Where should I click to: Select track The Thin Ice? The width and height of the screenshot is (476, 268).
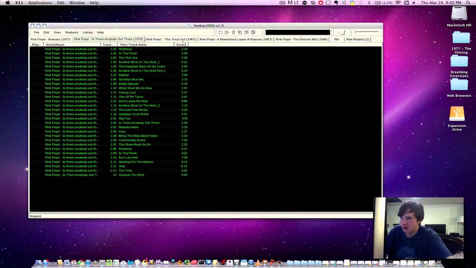tap(128, 58)
